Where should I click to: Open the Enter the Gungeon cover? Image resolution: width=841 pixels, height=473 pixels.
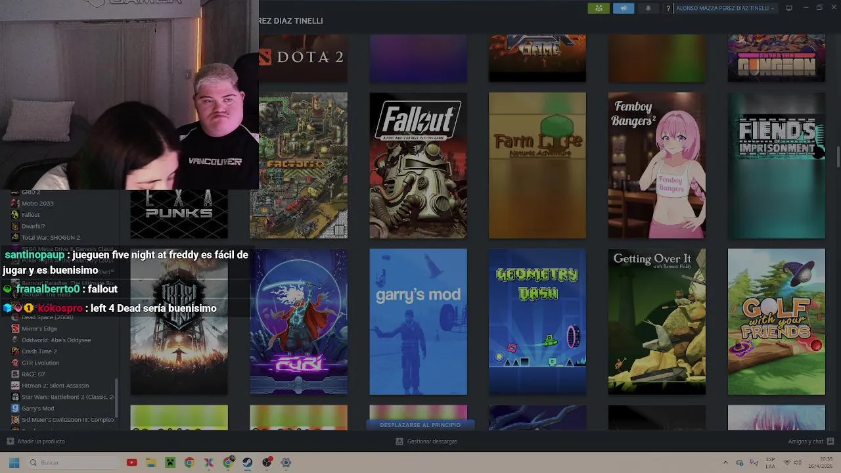777,58
